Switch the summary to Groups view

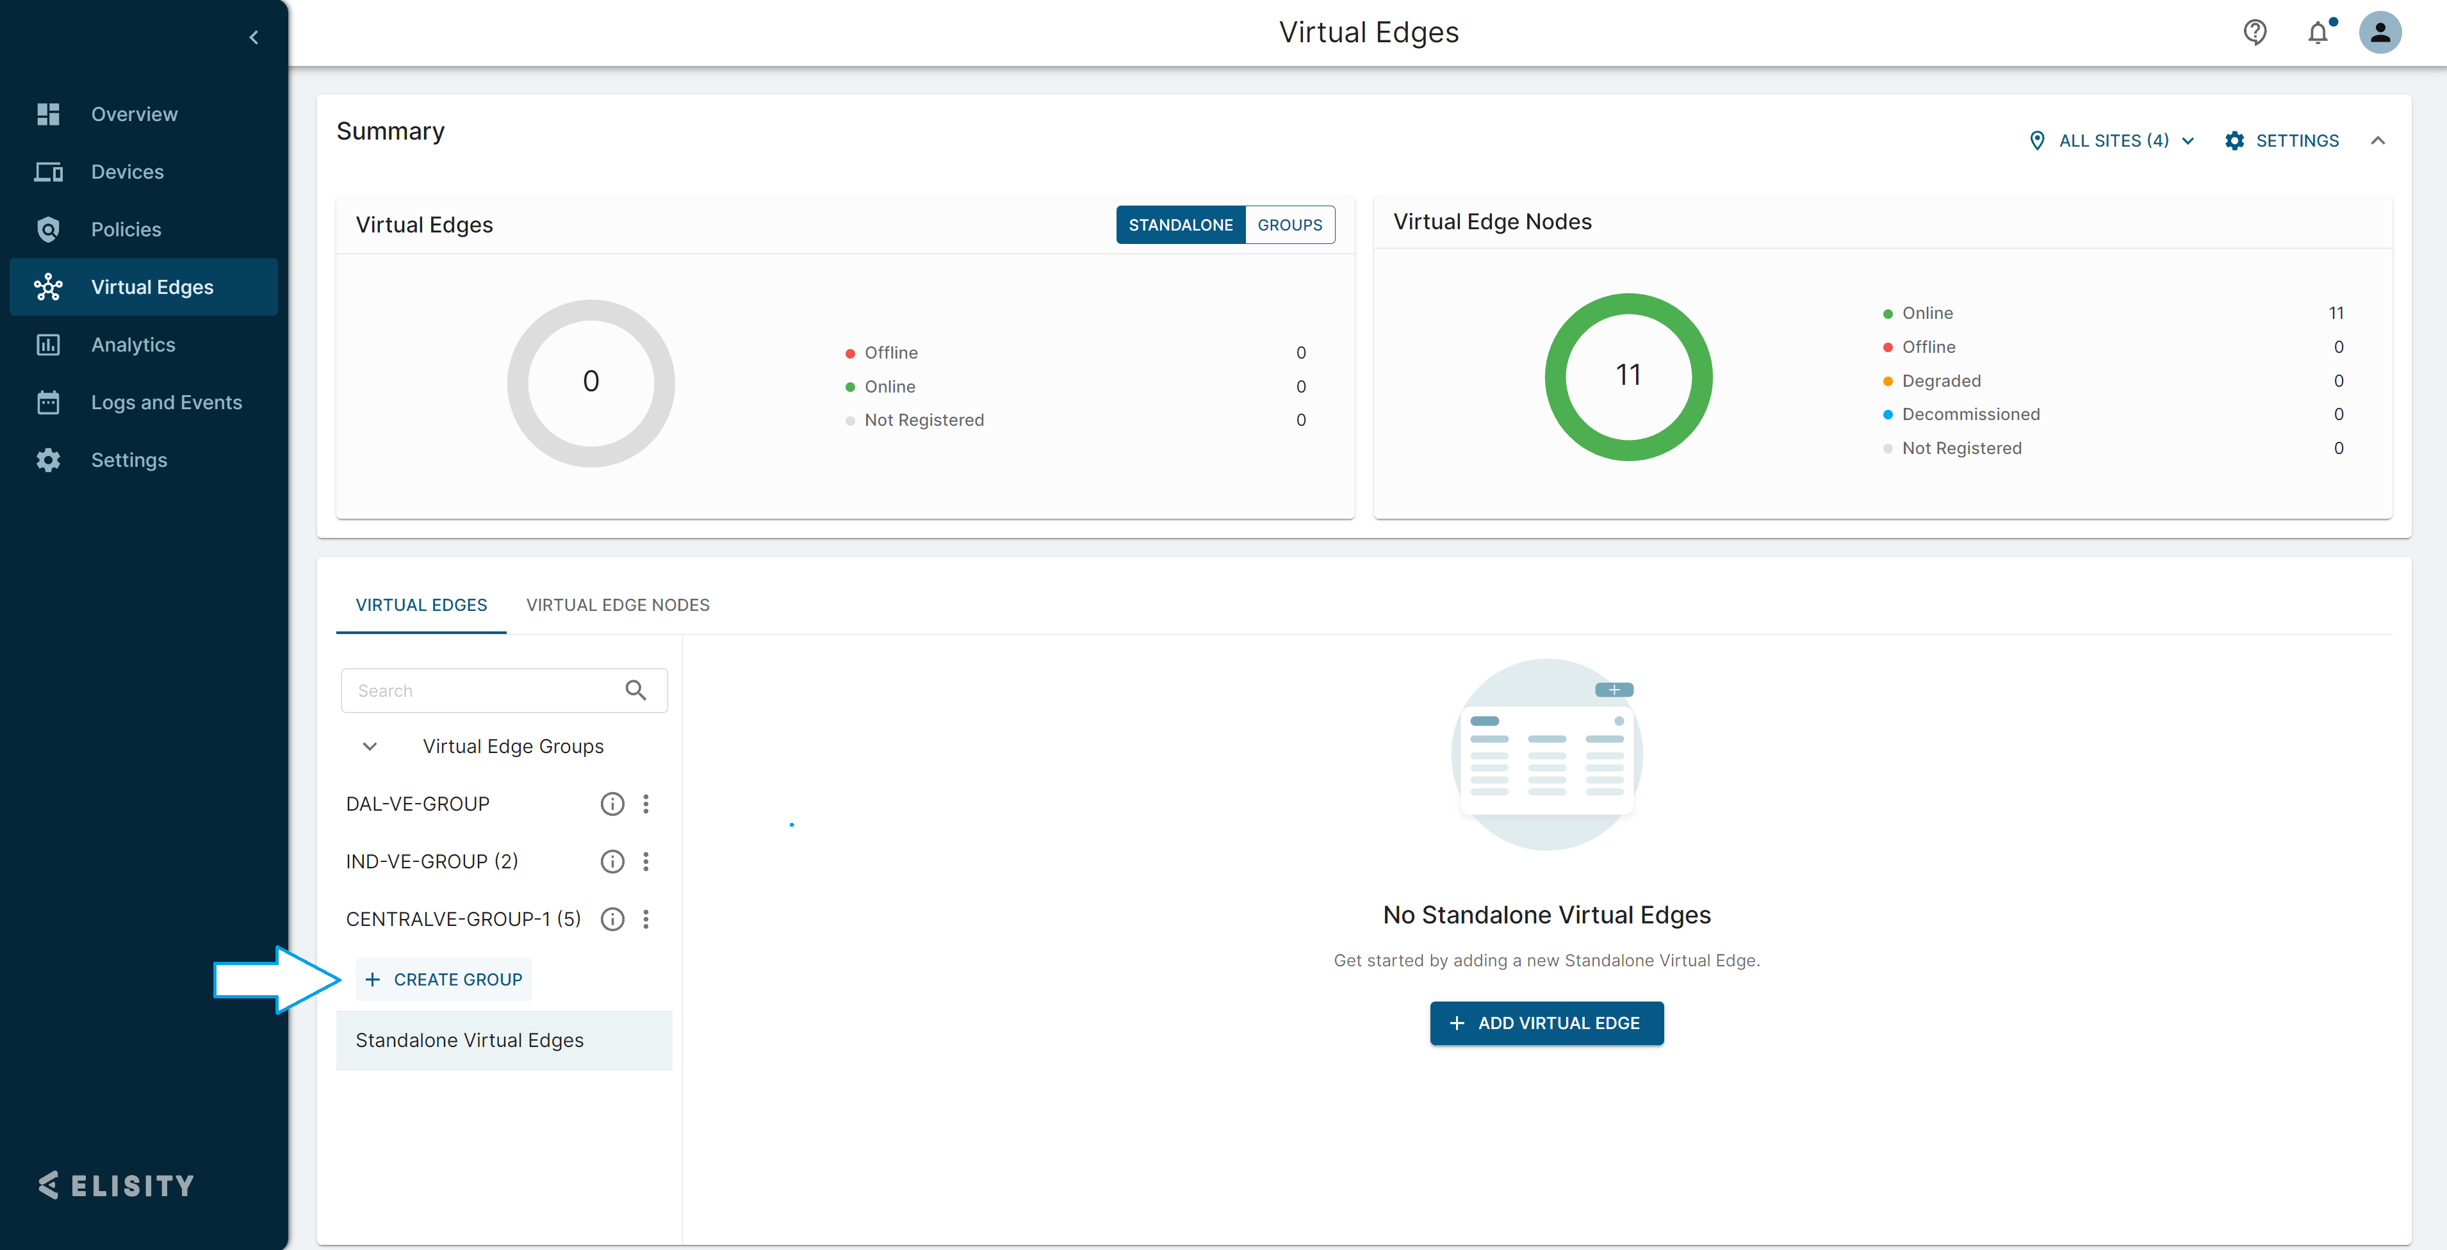pos(1289,225)
